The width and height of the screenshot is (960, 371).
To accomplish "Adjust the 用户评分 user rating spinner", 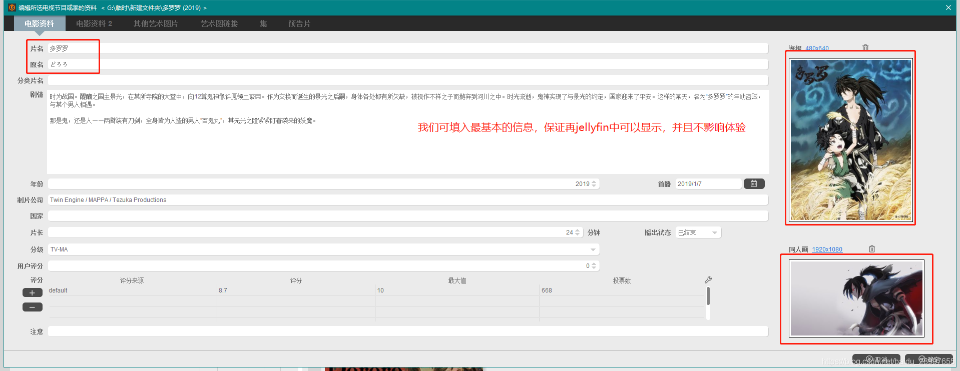I will 594,265.
